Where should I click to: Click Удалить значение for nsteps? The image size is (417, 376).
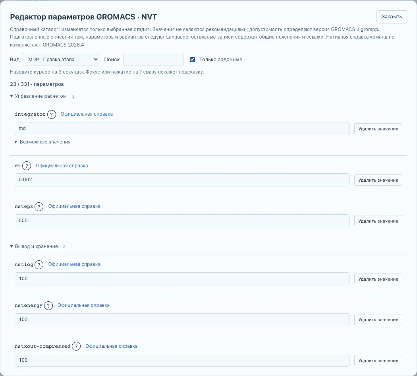378,221
